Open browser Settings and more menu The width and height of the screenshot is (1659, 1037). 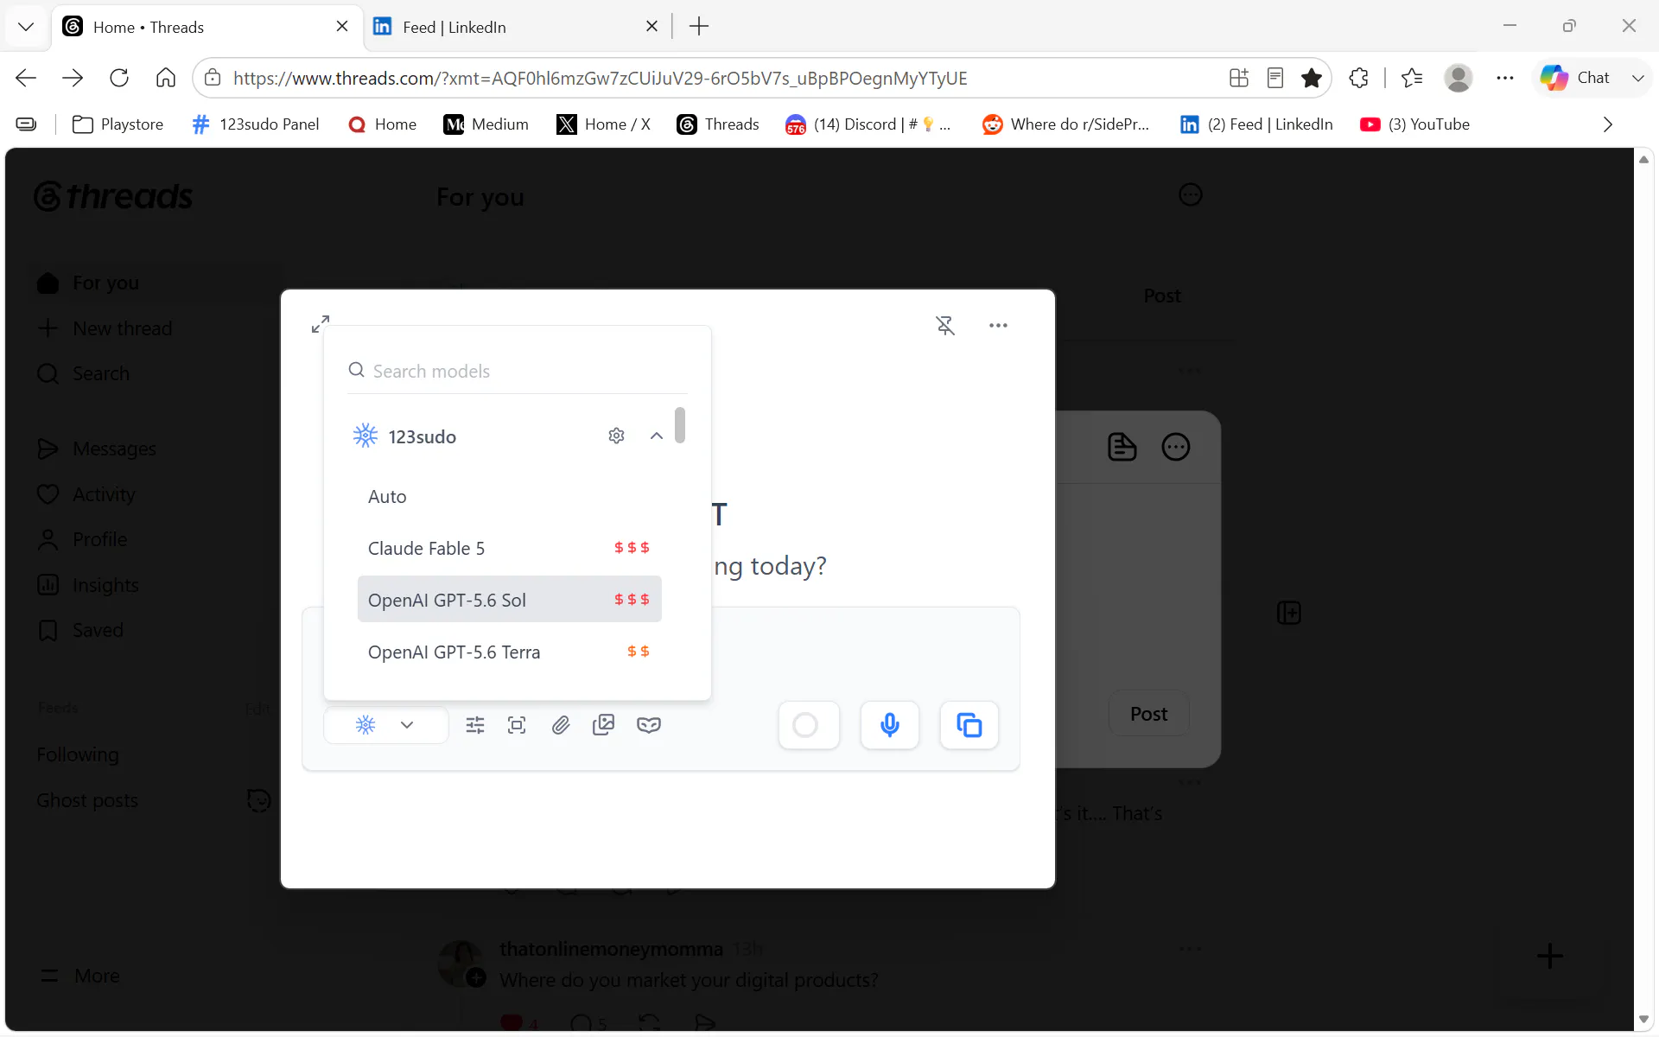click(x=1505, y=78)
